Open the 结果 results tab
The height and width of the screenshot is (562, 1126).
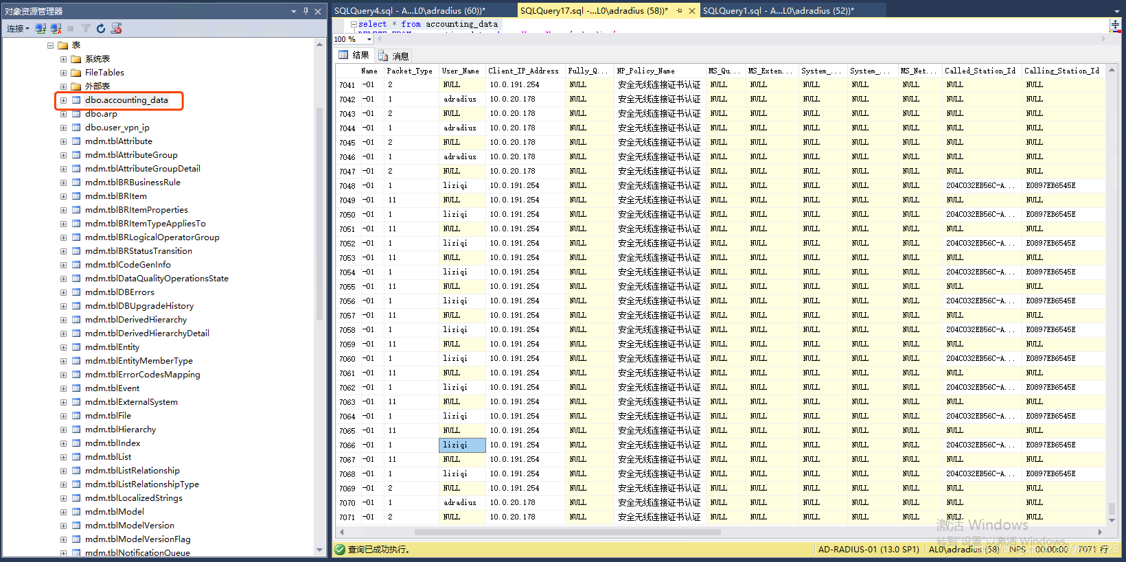[x=354, y=56]
